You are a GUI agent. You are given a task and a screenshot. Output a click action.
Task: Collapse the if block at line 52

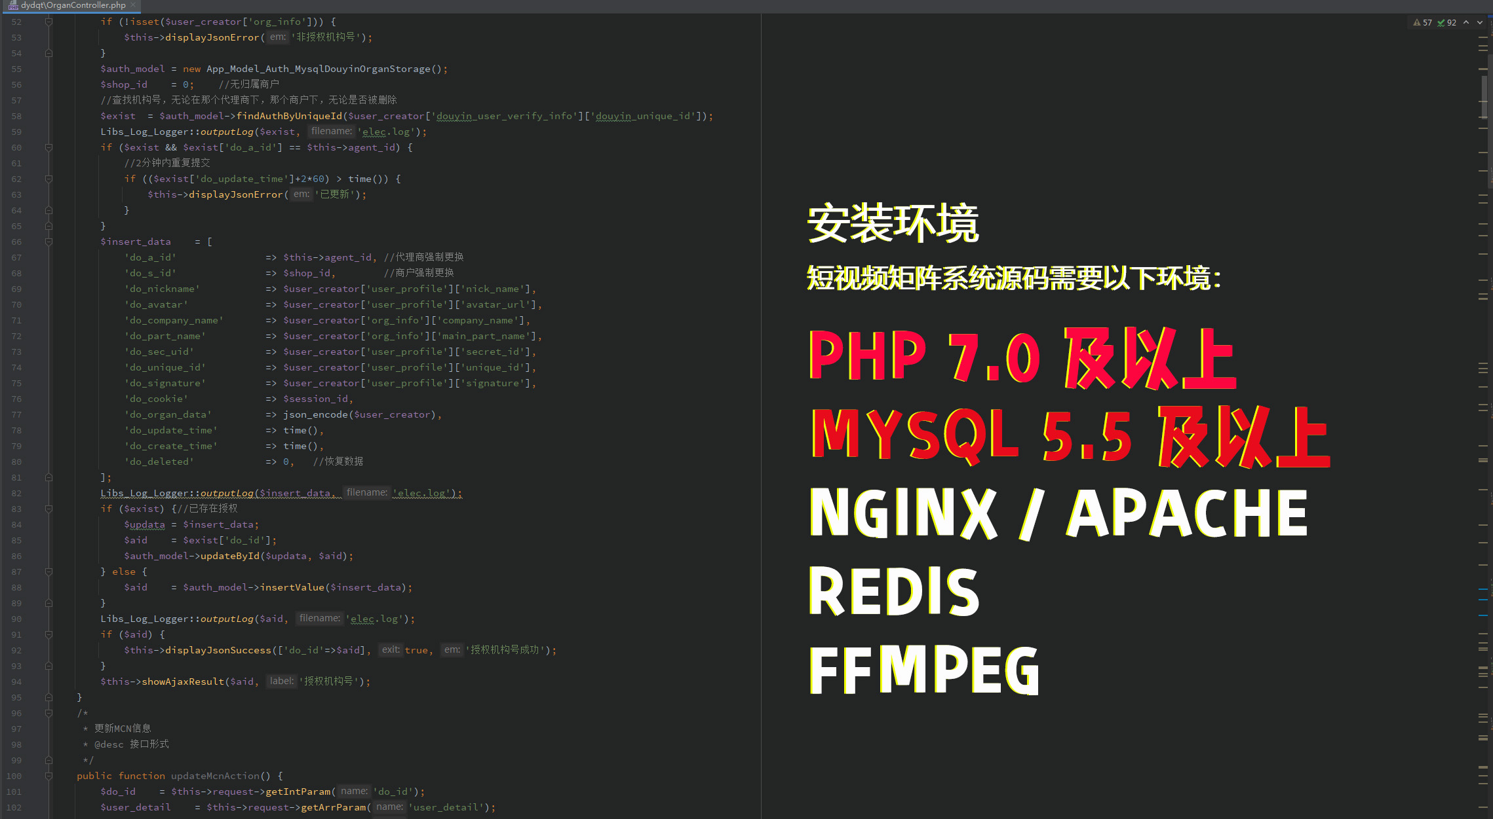(x=48, y=22)
